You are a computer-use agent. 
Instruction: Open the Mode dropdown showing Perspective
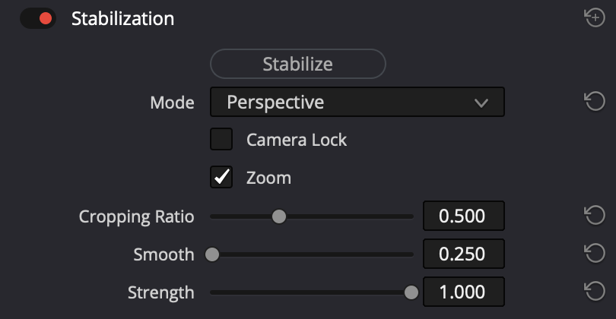click(x=357, y=102)
